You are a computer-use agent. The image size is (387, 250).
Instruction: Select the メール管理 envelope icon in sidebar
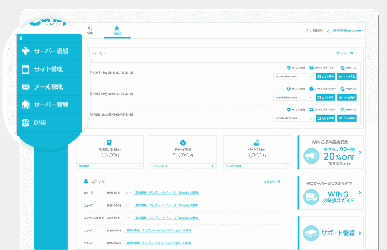click(26, 87)
